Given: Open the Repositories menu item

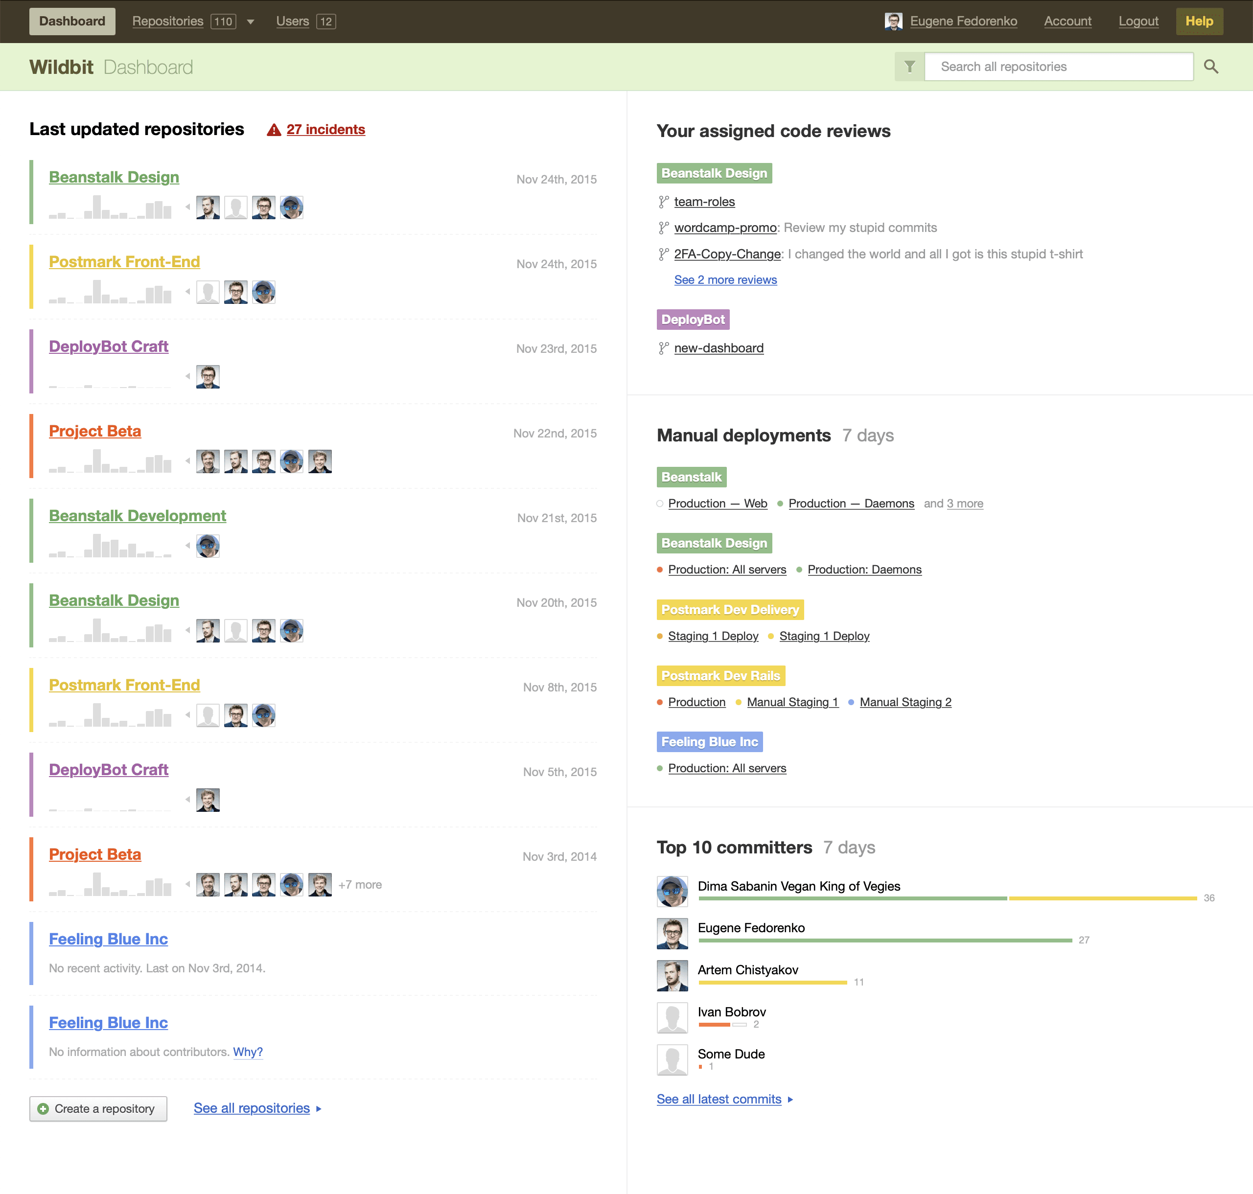Looking at the screenshot, I should 167,21.
